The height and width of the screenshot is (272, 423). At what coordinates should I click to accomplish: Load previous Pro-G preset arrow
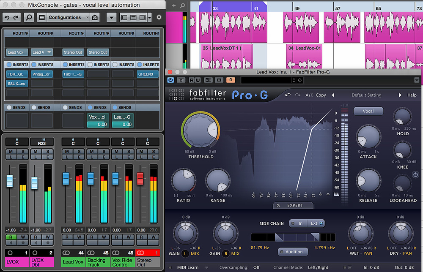(x=333, y=95)
